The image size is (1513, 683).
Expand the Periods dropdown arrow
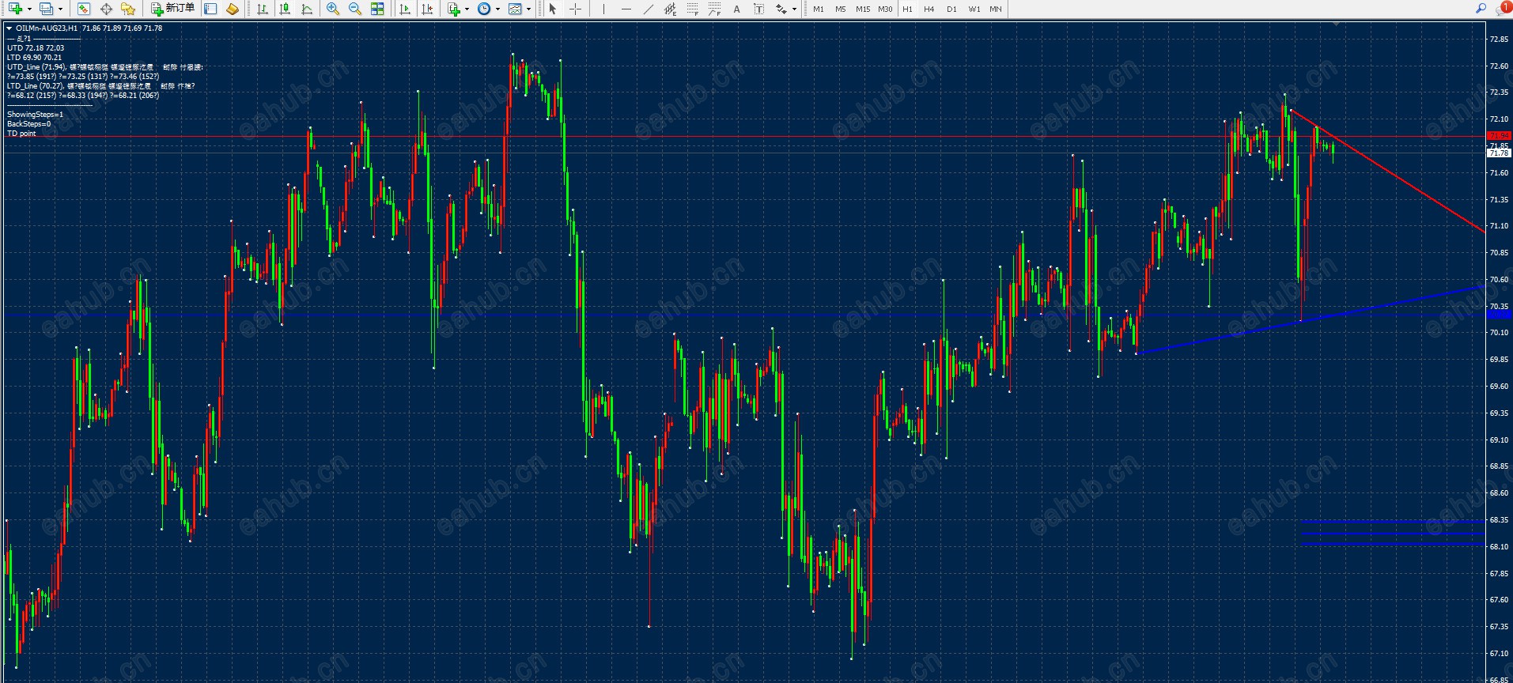497,9
